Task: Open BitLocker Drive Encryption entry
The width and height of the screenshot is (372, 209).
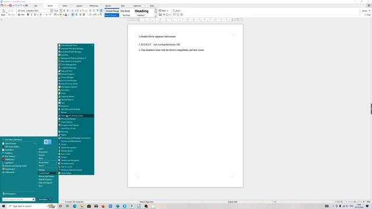Action: pos(76,62)
